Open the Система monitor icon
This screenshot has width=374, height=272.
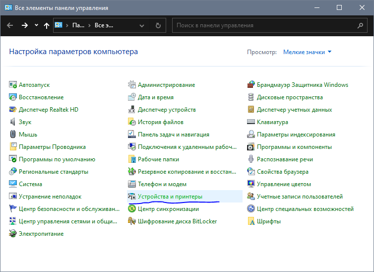[12, 184]
